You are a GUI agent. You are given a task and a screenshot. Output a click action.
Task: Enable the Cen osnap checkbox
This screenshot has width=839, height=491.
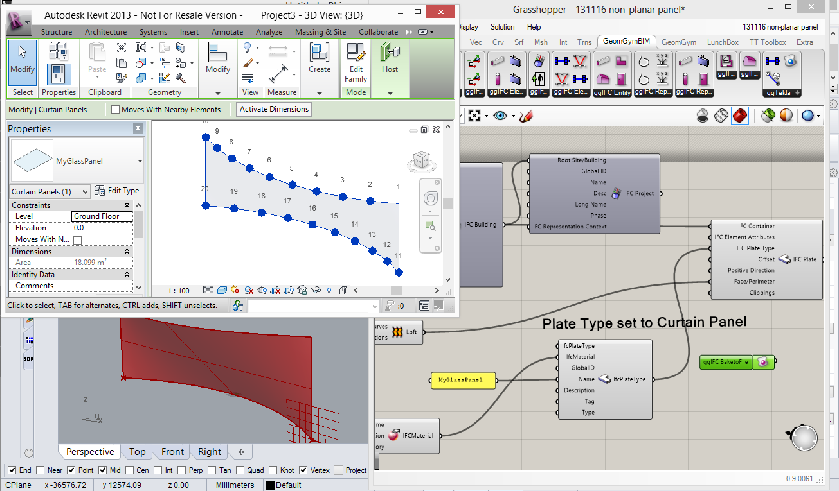pyautogui.click(x=129, y=470)
